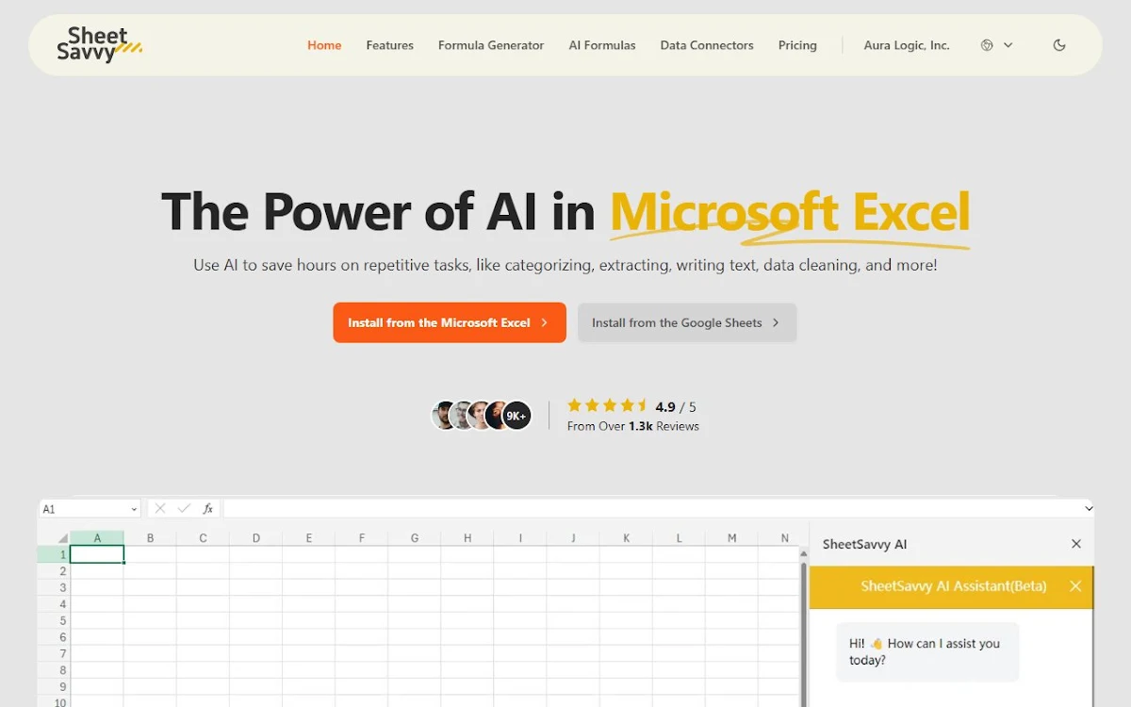Click the Aura Logic, Inc. link
The image size is (1131, 707).
click(907, 45)
